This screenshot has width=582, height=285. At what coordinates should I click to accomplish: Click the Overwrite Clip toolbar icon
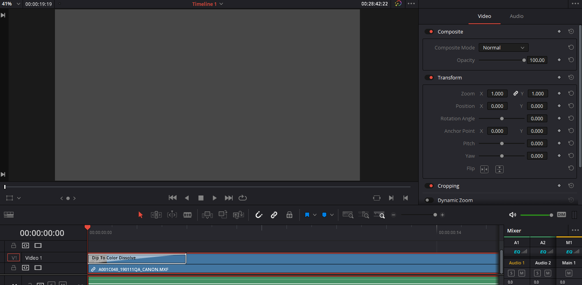click(223, 215)
